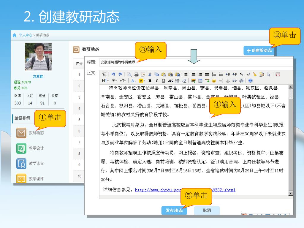Click the source code view icon
Viewport: 304px width, 228px height.
tap(104, 74)
